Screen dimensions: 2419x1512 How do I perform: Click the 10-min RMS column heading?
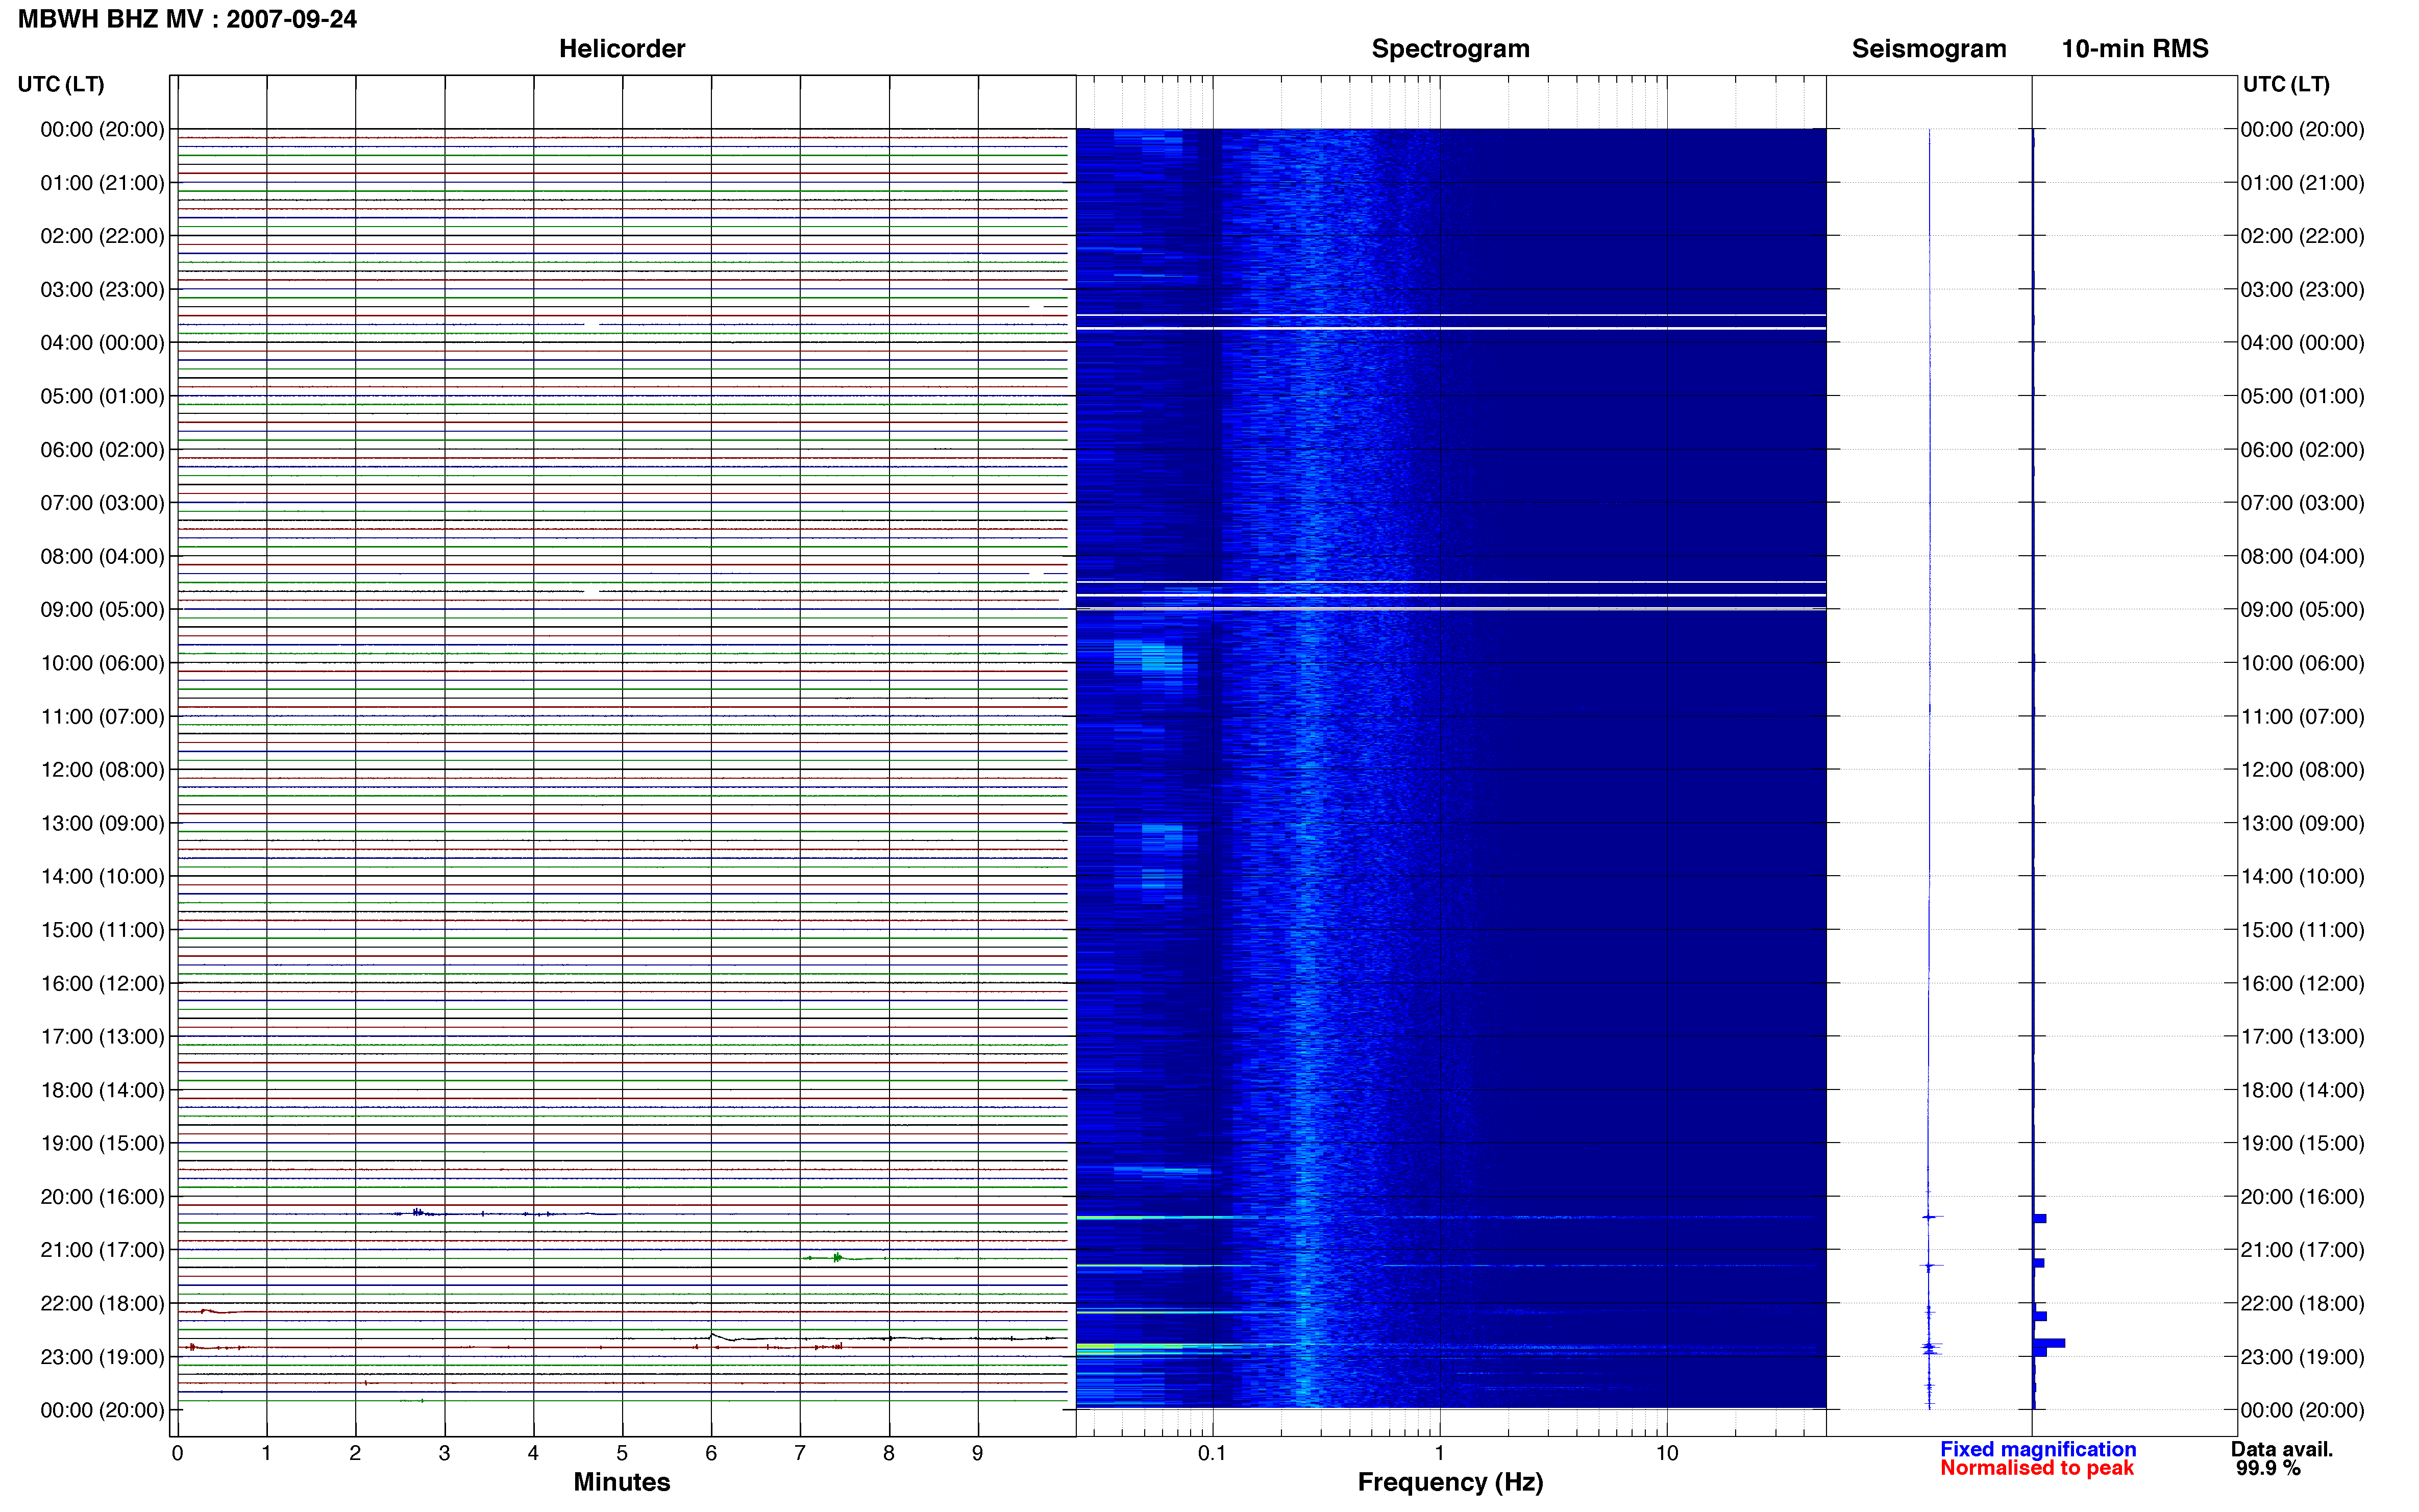coord(2134,49)
